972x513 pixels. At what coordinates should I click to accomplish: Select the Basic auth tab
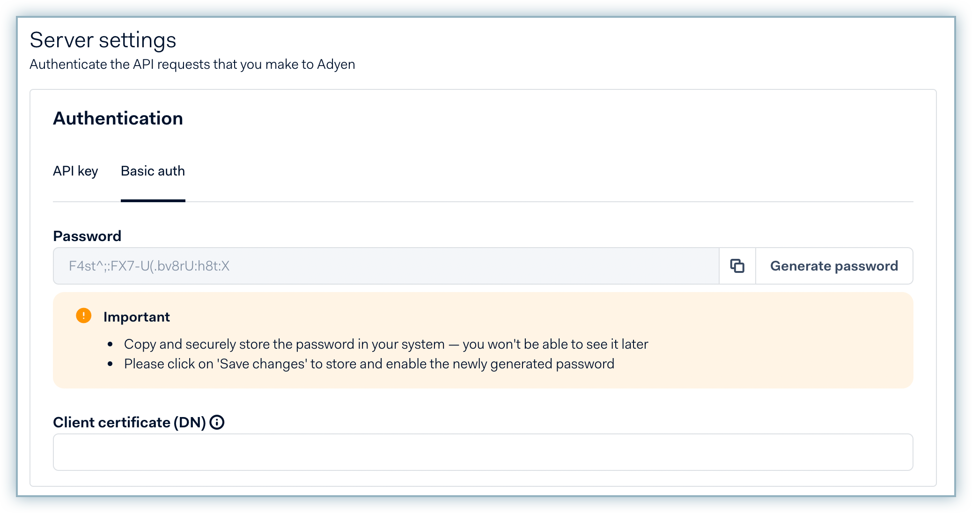pos(153,171)
